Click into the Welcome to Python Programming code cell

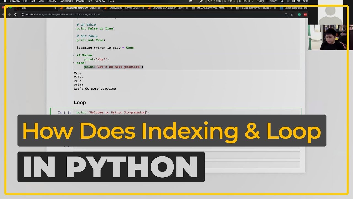coord(186,112)
